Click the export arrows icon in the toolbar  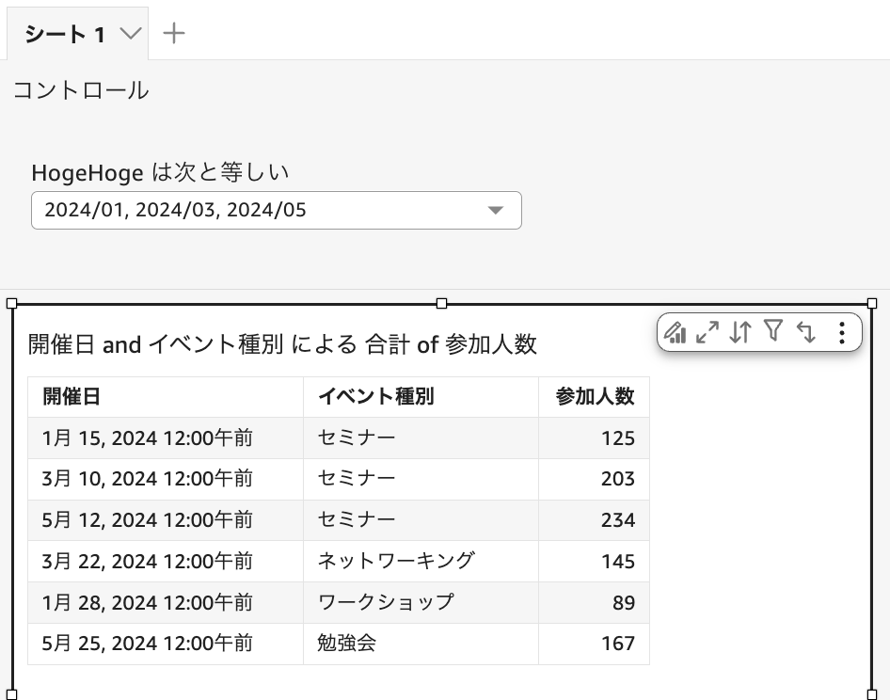coord(807,332)
